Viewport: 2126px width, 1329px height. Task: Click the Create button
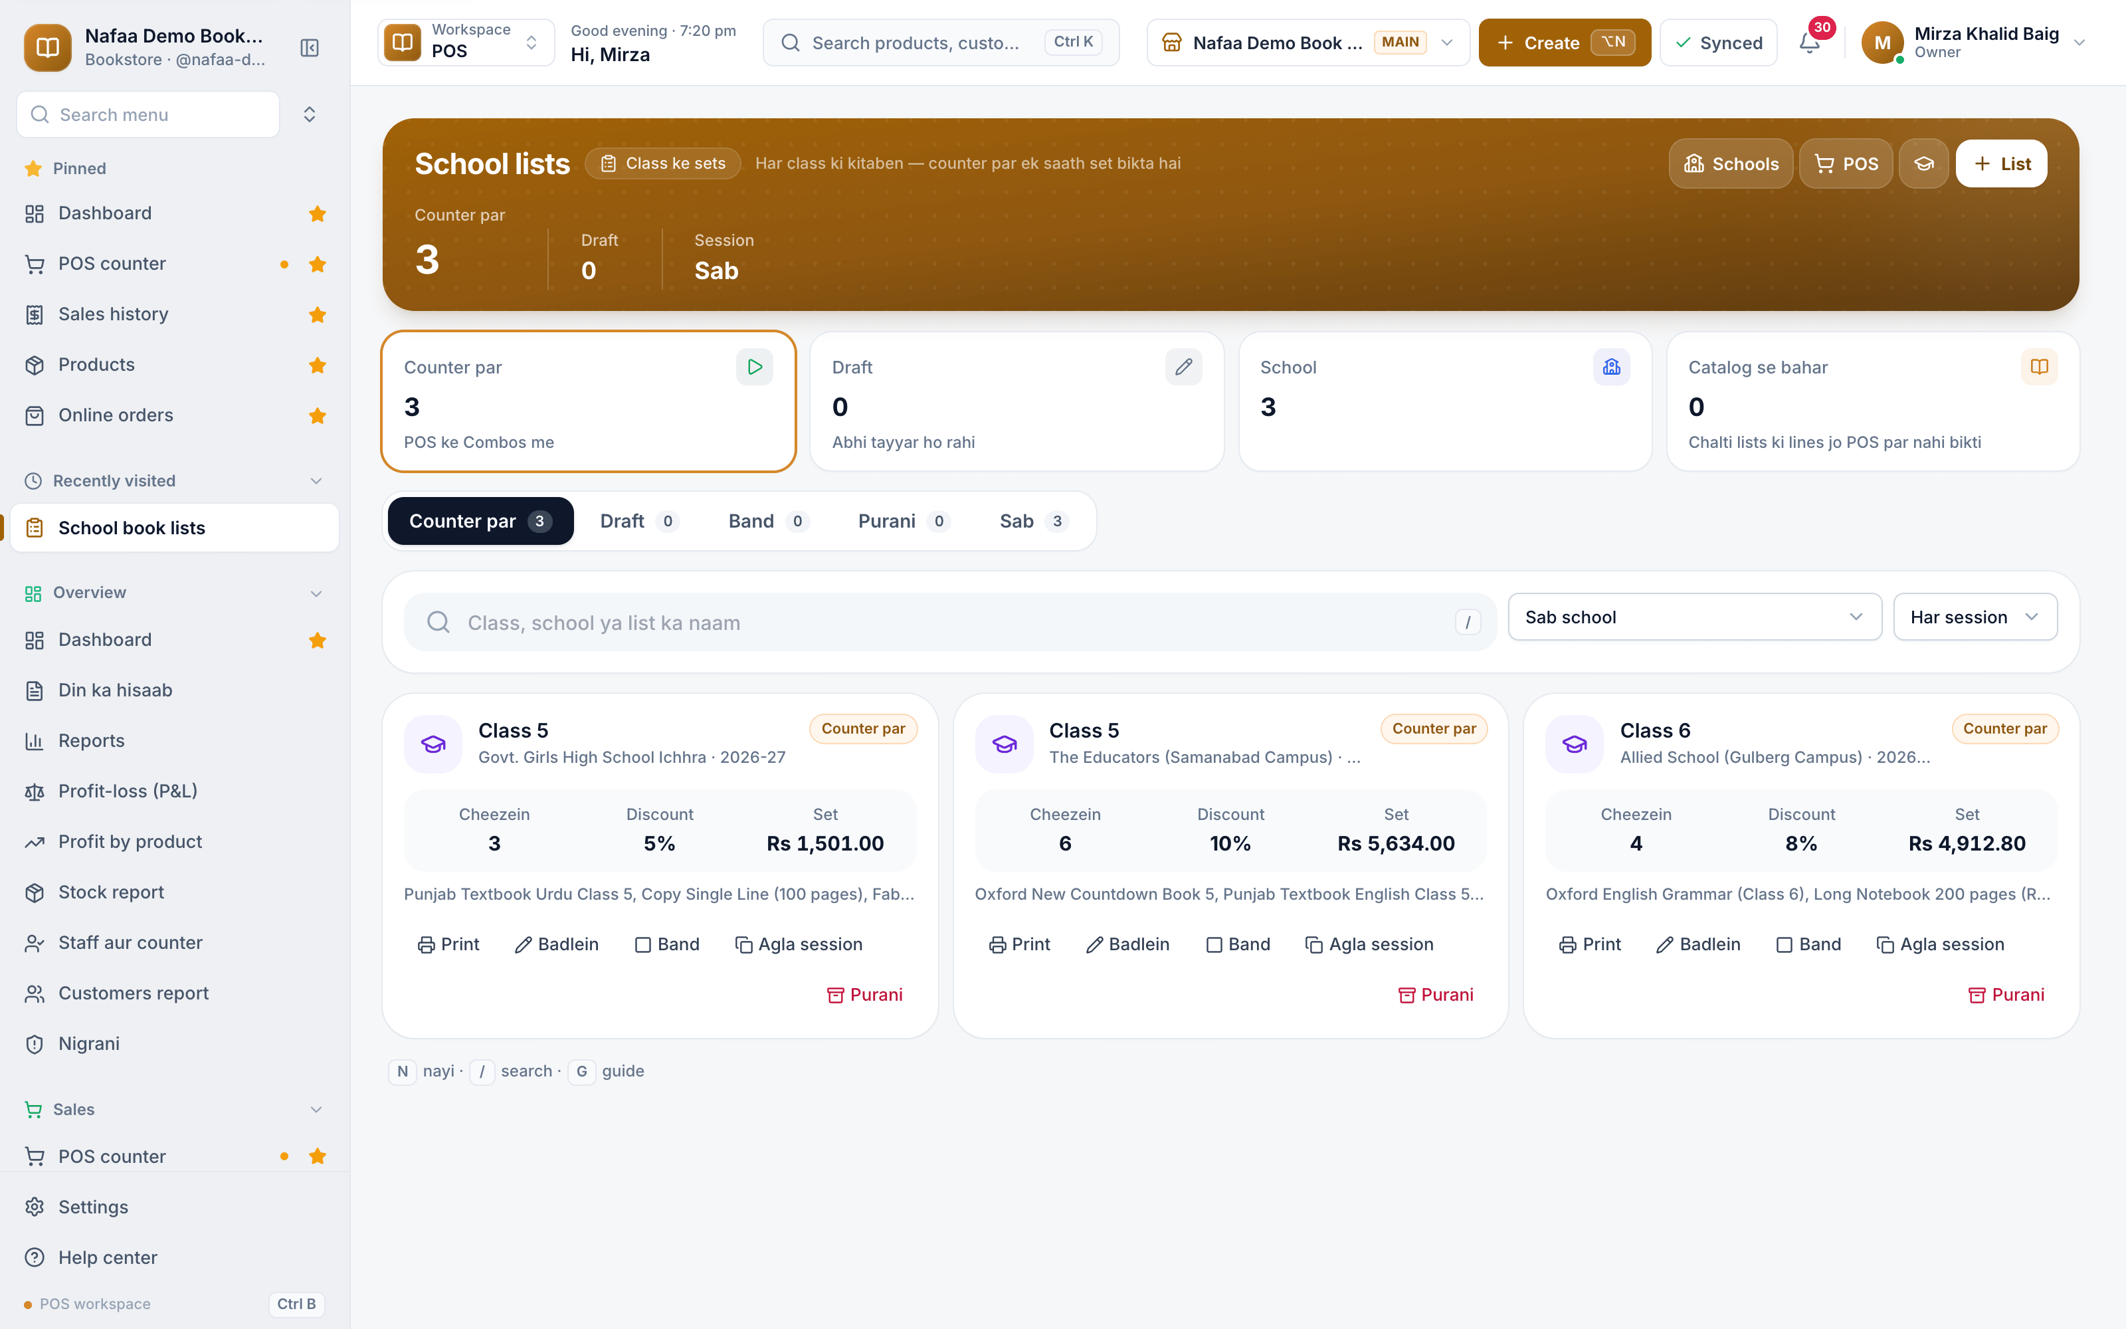tap(1564, 42)
